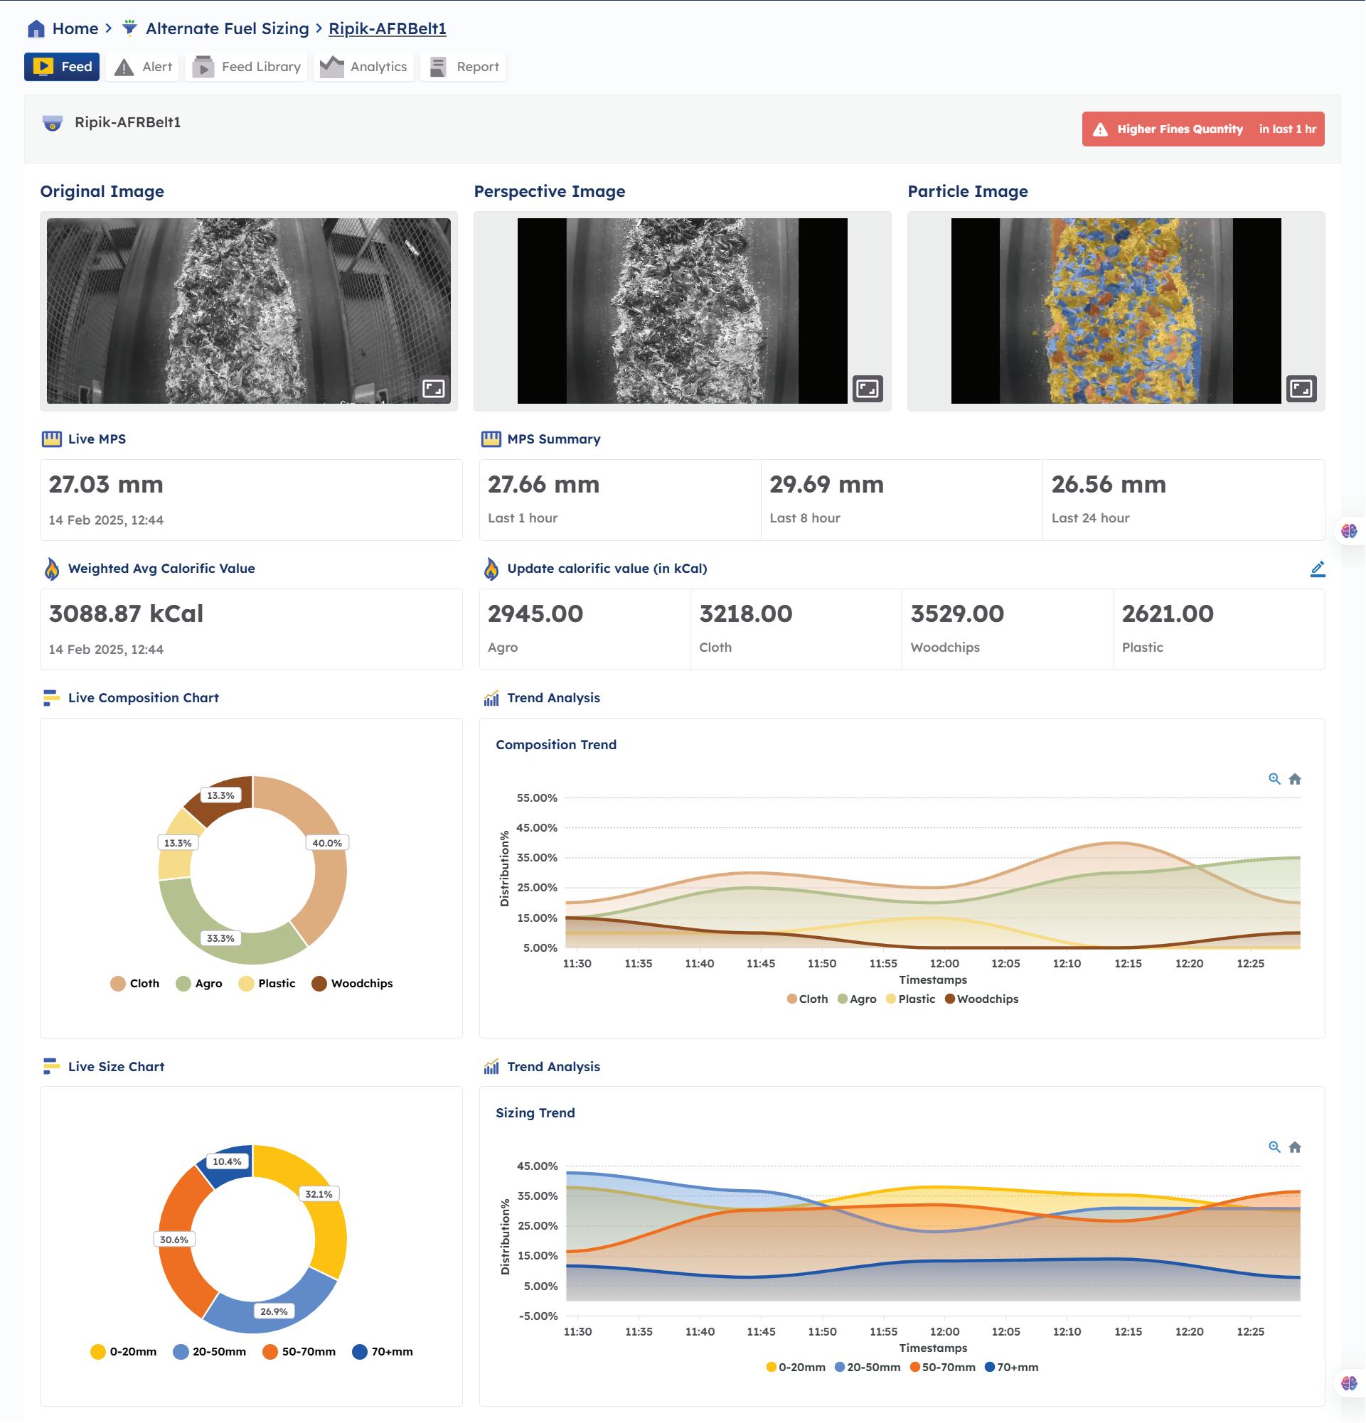Reset Sizing Trend with home icon
This screenshot has height=1423, width=1366.
1295,1147
